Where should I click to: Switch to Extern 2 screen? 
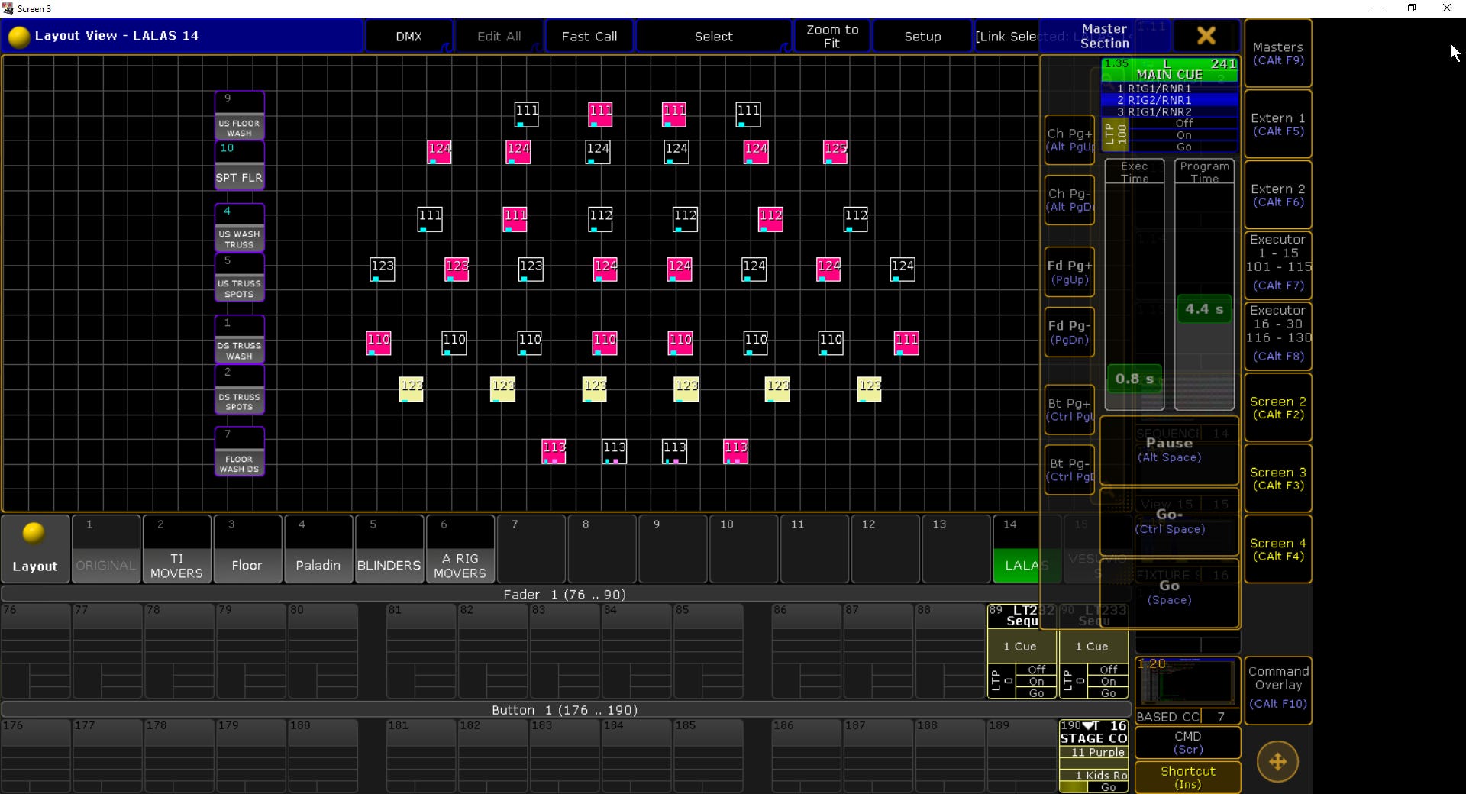coord(1278,195)
